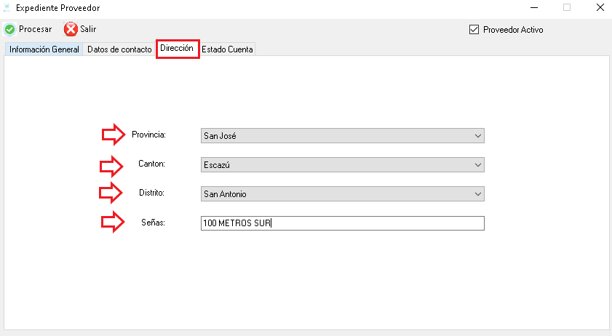Viewport: 612px width, 336px height.
Task: Close the Expediente Proveedor window
Action: point(600,7)
